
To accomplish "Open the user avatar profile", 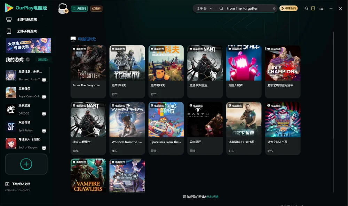I will (63, 8).
